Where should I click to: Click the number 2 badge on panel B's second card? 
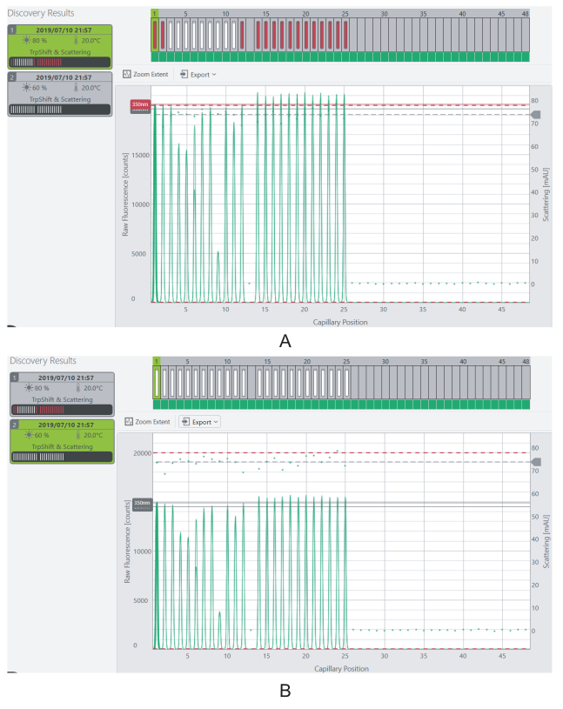pos(15,425)
